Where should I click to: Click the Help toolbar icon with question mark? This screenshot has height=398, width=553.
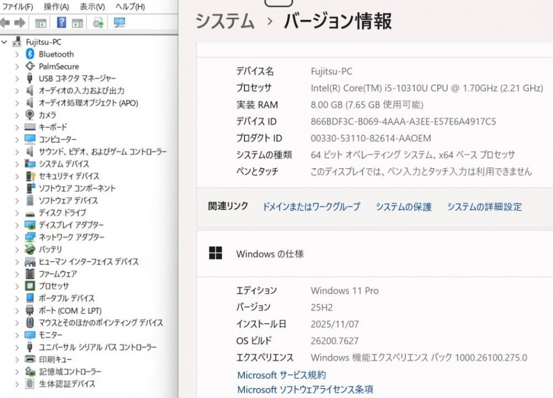point(61,23)
